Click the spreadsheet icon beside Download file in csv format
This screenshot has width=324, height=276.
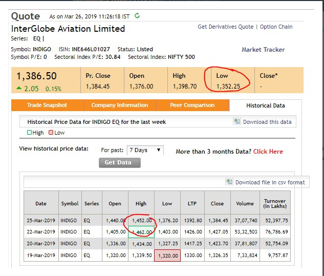click(x=229, y=181)
